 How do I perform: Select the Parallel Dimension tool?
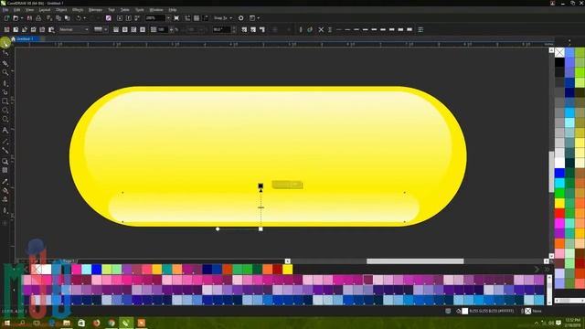coord(5,142)
